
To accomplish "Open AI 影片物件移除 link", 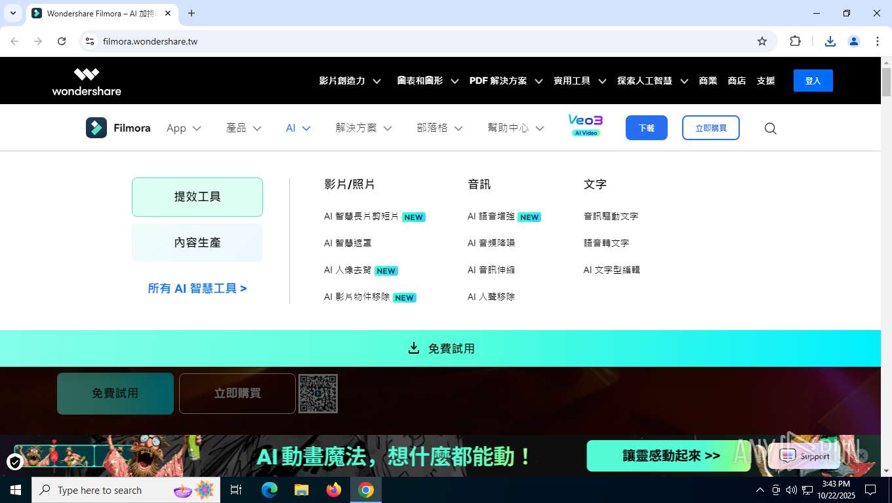I will pos(370,297).
